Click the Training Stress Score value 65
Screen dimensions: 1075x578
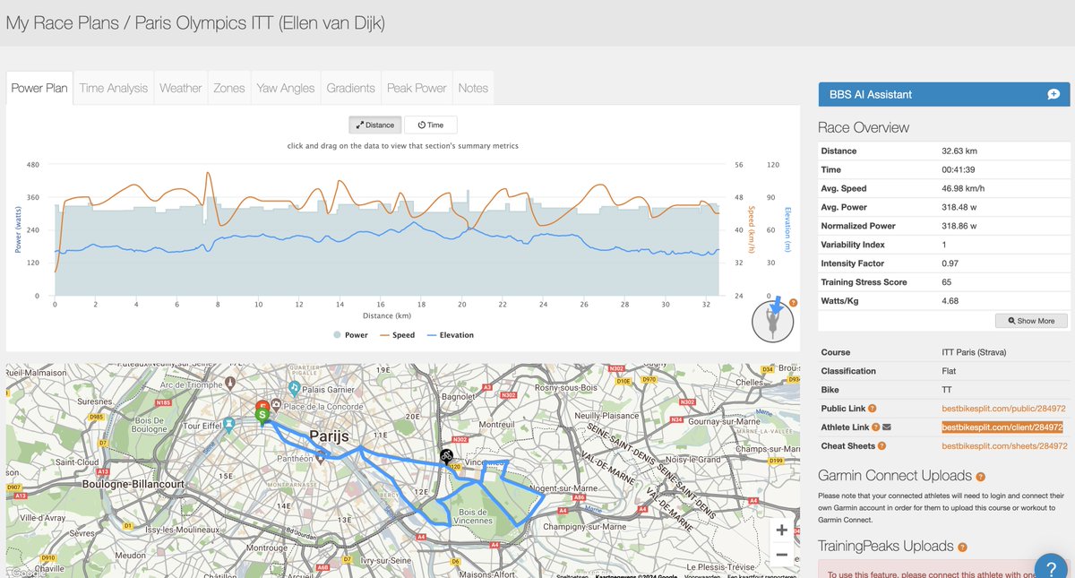coord(947,282)
